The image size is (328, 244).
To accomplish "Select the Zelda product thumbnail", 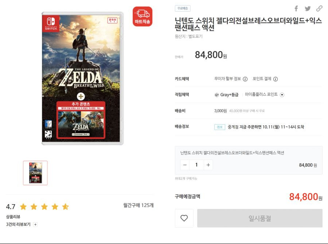I will coord(35,173).
